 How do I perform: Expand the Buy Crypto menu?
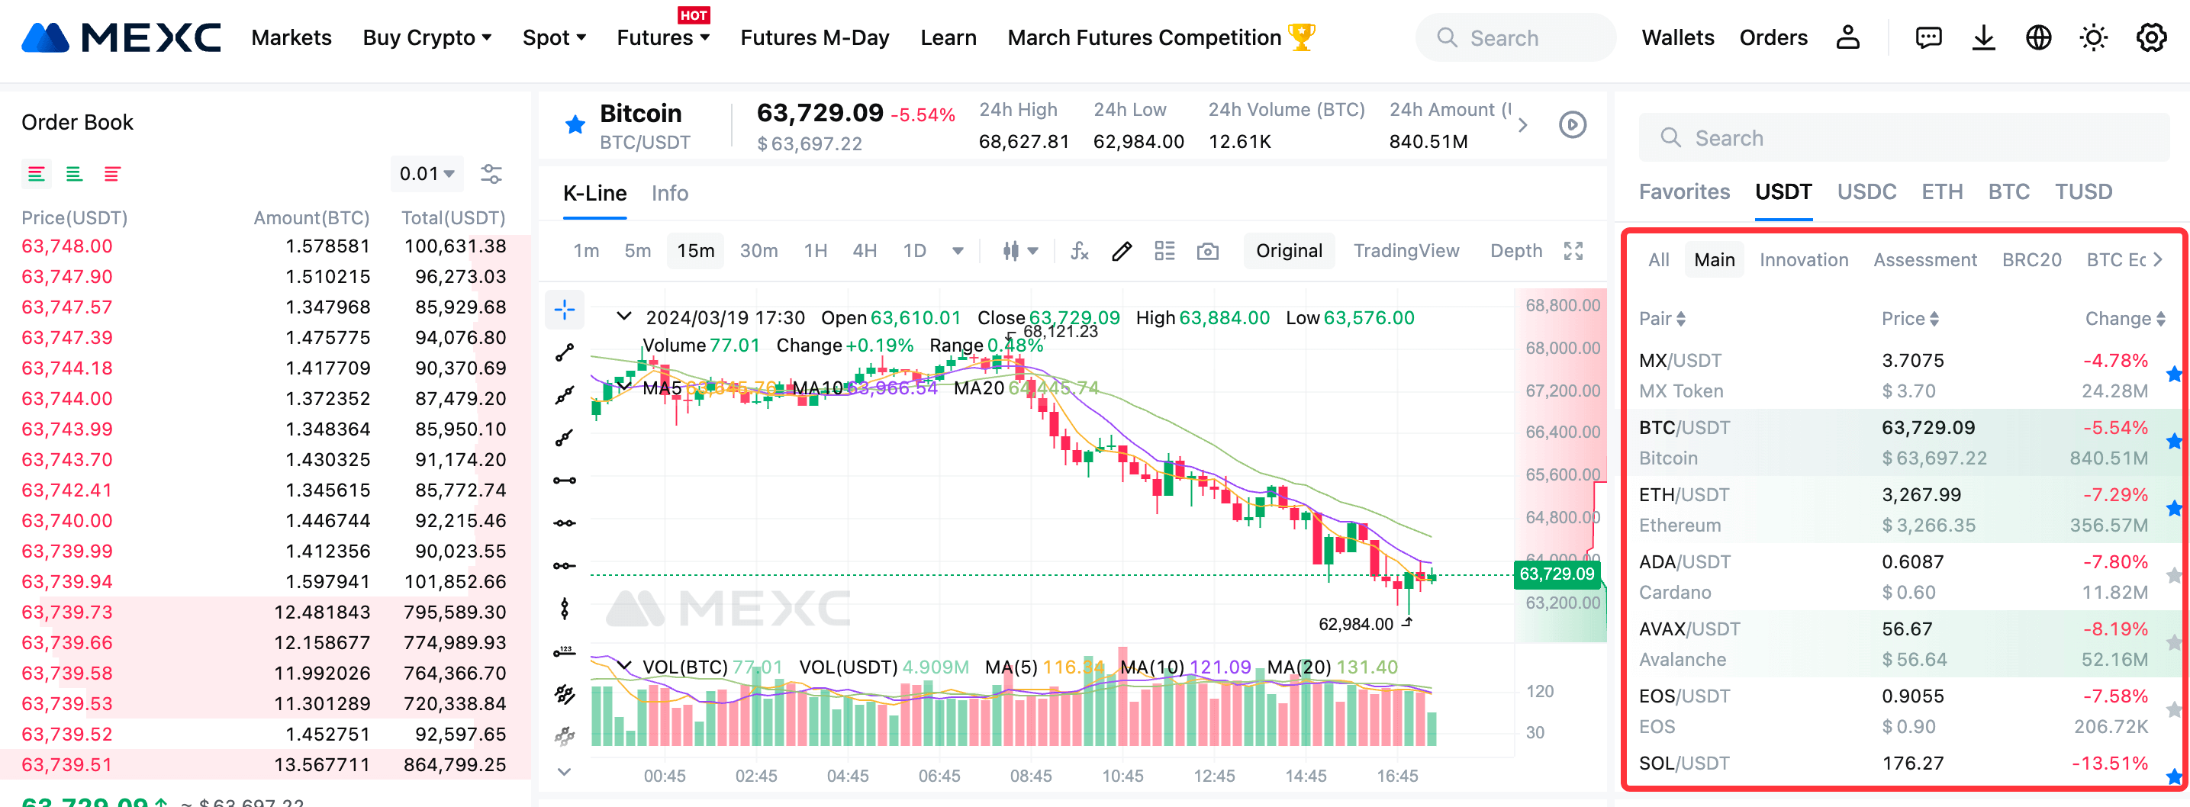point(427,38)
